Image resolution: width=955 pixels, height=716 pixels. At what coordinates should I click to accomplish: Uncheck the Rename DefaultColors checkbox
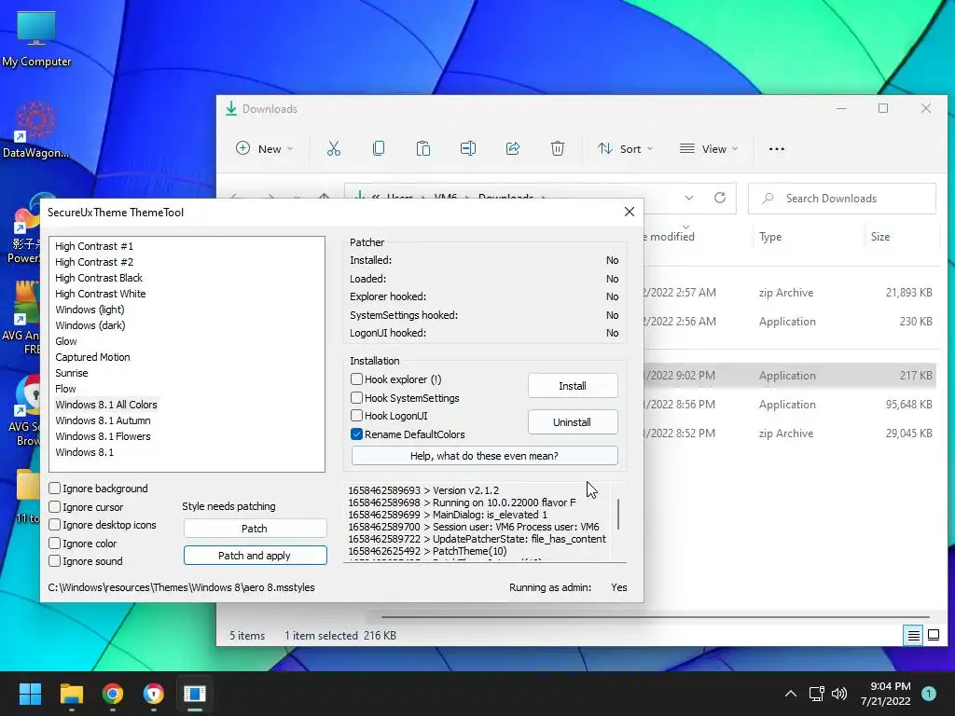pyautogui.click(x=357, y=434)
